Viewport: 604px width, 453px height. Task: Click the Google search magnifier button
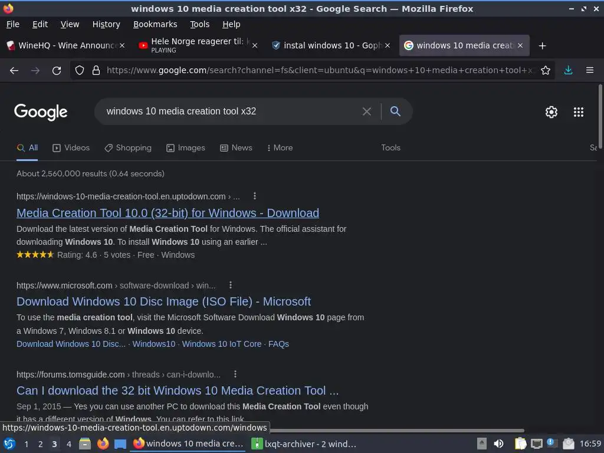coord(395,111)
